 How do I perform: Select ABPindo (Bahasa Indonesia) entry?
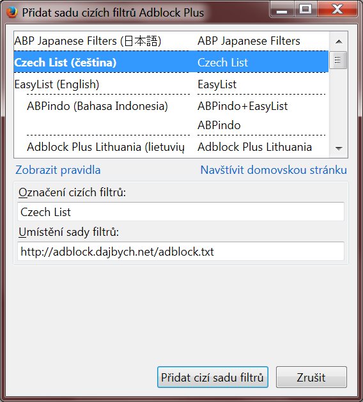[x=97, y=106]
